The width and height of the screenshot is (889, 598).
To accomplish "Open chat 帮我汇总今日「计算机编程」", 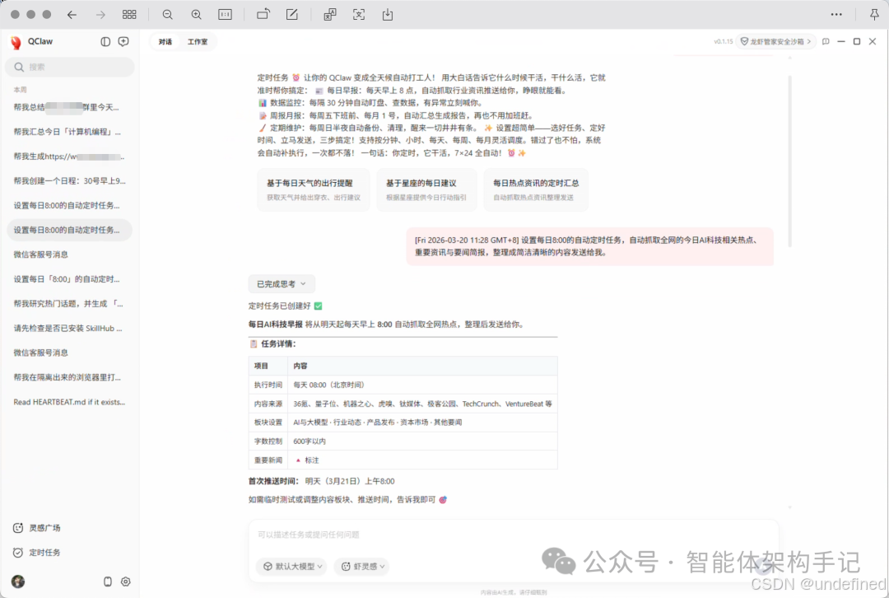I will coord(69,132).
